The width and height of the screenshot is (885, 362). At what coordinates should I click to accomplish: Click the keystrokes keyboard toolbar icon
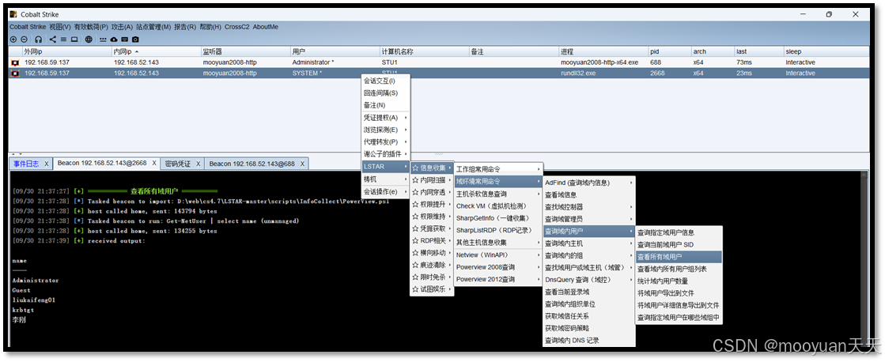(124, 40)
